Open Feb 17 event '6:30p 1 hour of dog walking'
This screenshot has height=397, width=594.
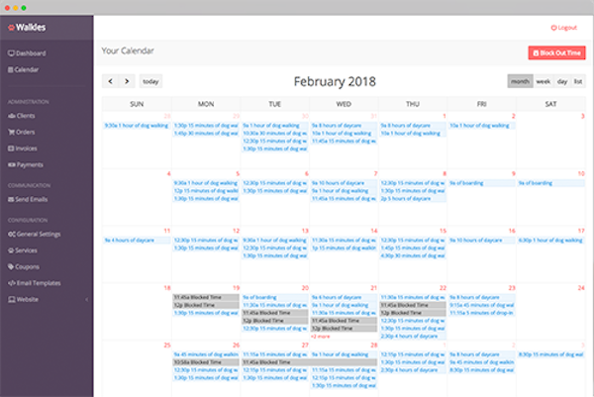pos(550,241)
